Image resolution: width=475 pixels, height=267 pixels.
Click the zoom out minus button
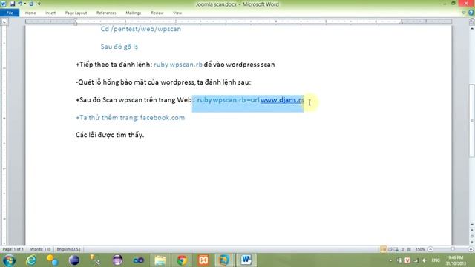coord(430,249)
